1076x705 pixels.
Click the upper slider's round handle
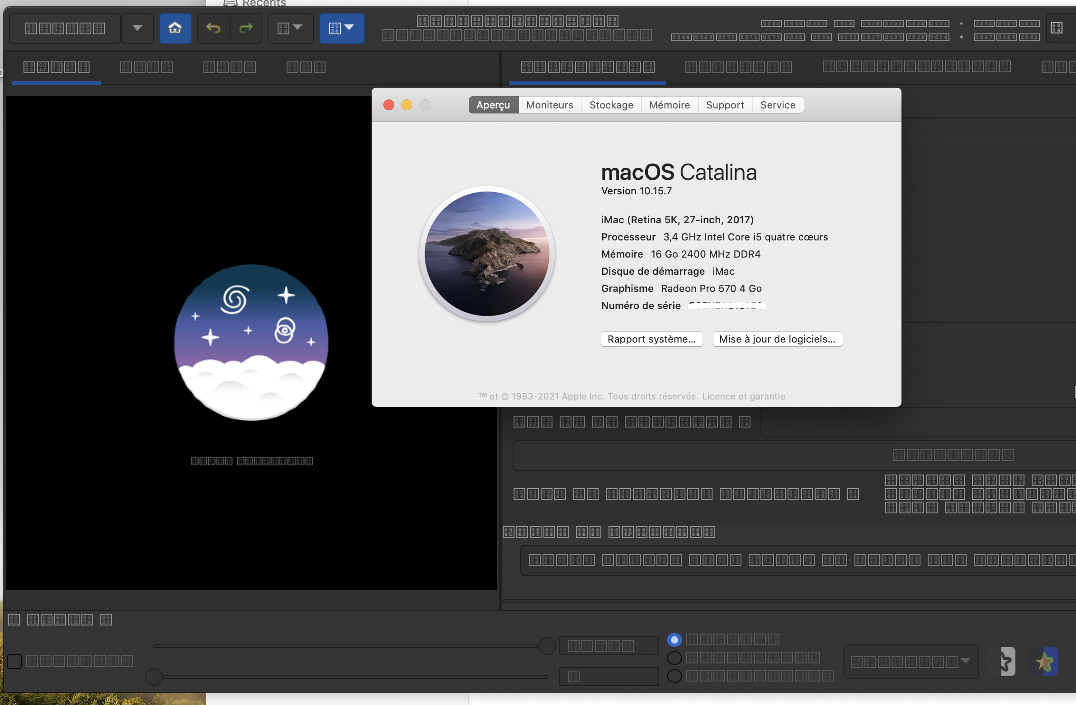(547, 646)
